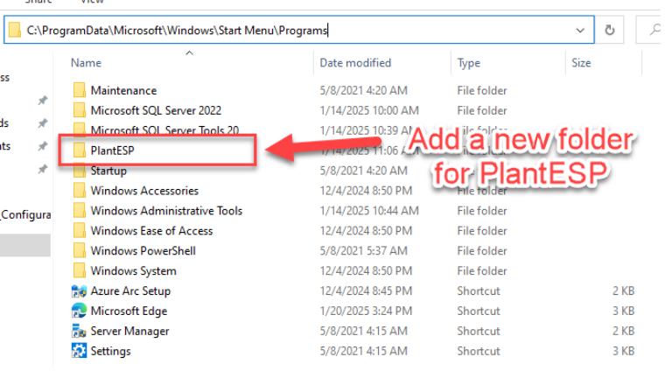Select the Windows System folder icon
Screen dimensions: 672x371
click(80, 270)
